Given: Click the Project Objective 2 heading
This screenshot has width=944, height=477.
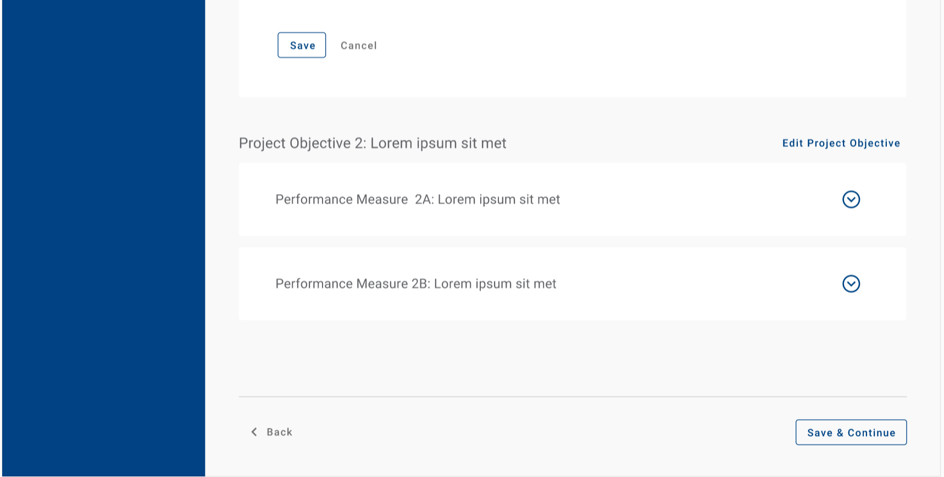Looking at the screenshot, I should [x=373, y=143].
